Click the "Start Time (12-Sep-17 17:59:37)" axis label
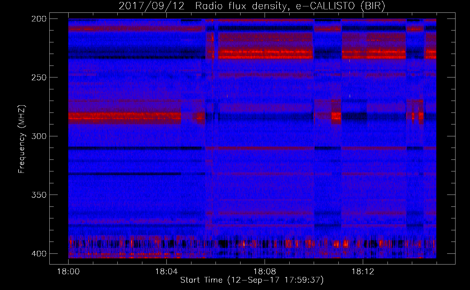The height and width of the screenshot is (290, 470). 252,280
